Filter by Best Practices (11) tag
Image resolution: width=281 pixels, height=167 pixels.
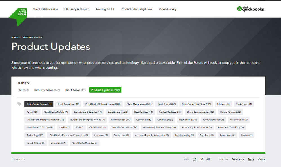click(143, 112)
